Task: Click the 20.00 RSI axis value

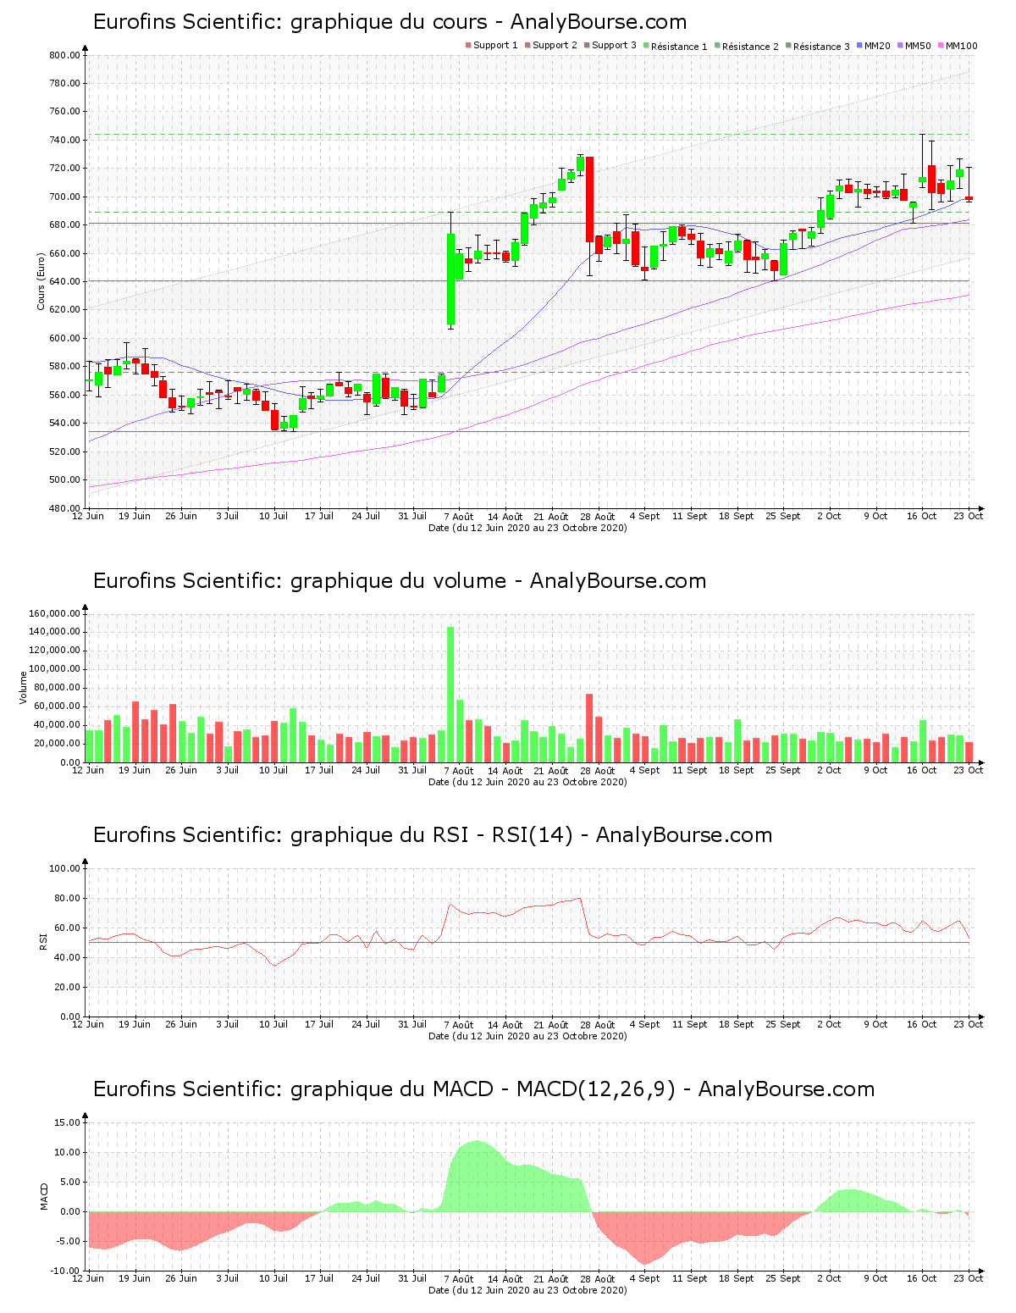Action: point(67,987)
